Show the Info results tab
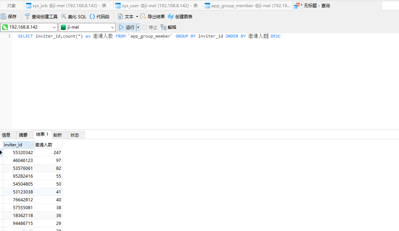 pyautogui.click(x=6, y=135)
